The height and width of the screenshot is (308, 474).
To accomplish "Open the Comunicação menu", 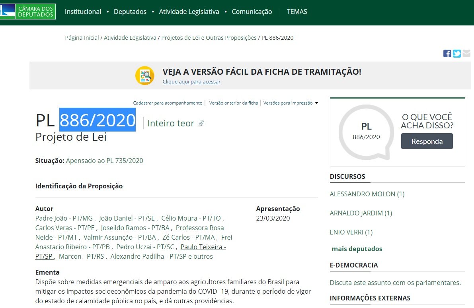I will 252,12.
